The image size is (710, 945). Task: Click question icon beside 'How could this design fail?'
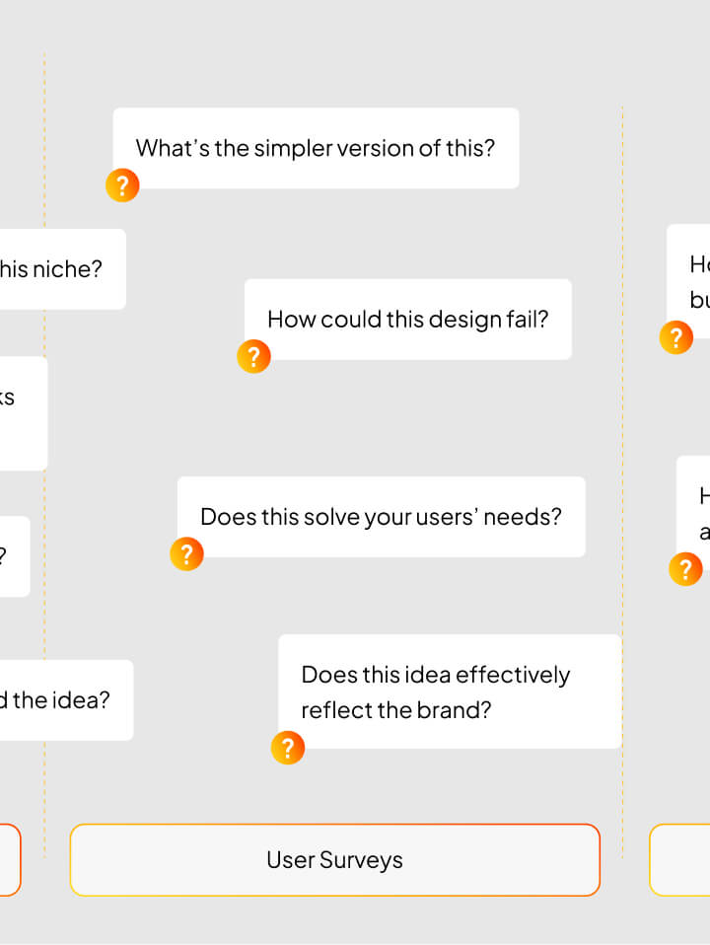pos(253,356)
